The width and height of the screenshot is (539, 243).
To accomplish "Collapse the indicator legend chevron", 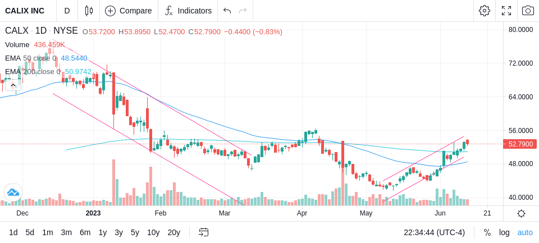I will [13, 85].
